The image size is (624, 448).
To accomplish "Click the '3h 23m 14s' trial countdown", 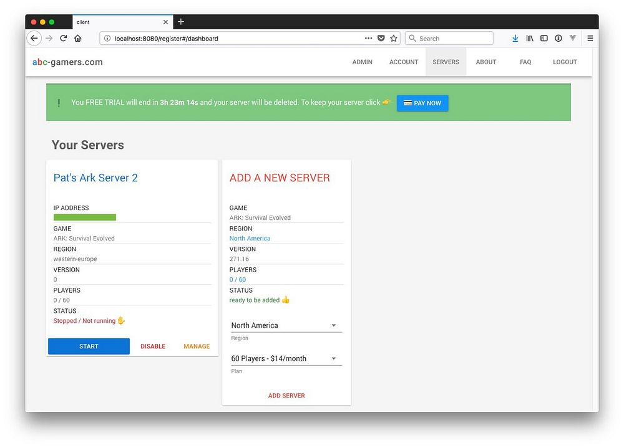I will pos(178,102).
